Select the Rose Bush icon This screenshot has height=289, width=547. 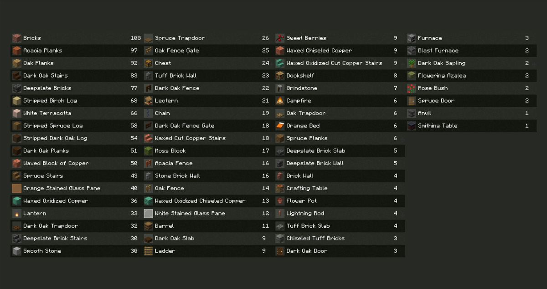pos(411,88)
